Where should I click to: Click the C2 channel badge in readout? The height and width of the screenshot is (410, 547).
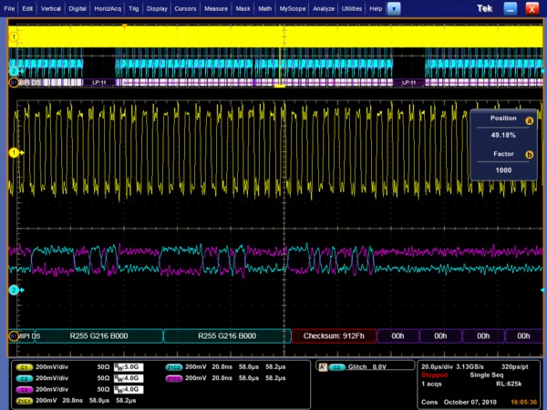tap(24, 379)
